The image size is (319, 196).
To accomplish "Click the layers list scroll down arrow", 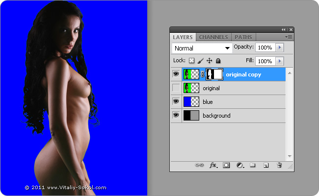I will tap(290, 156).
